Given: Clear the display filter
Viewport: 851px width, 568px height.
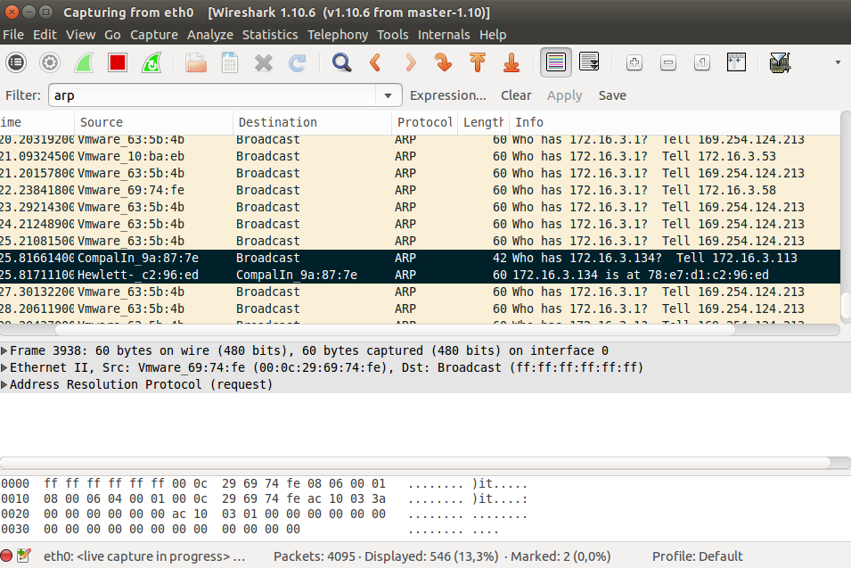Looking at the screenshot, I should point(516,95).
